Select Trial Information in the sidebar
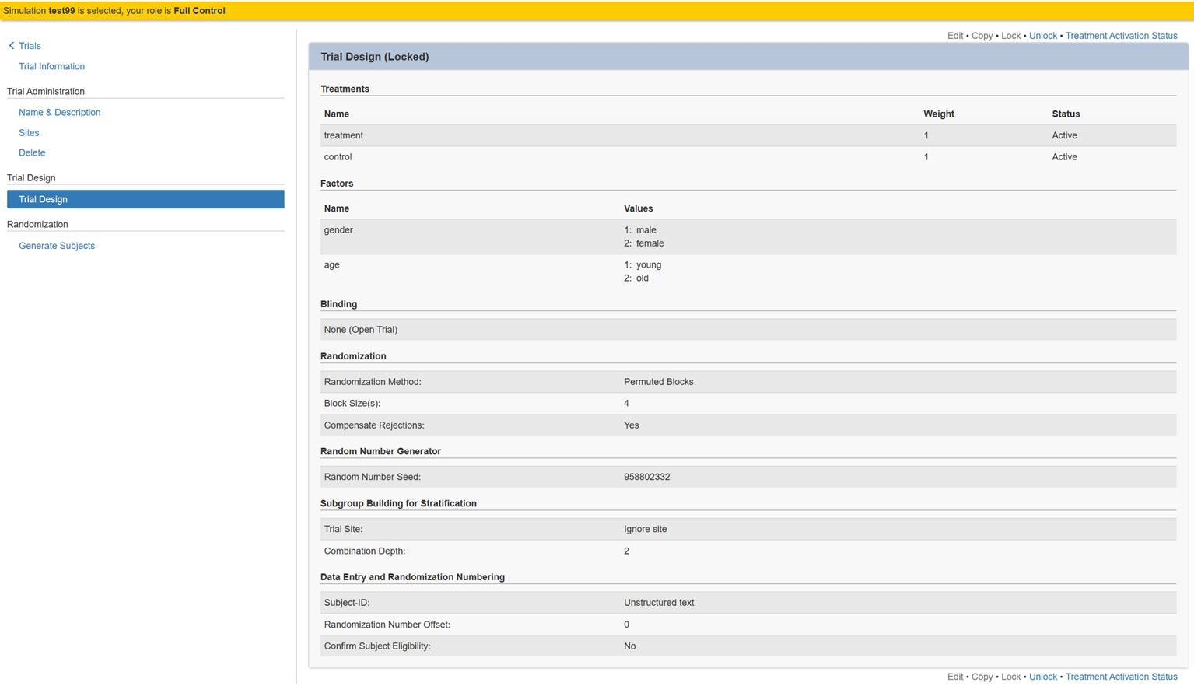 tap(51, 66)
